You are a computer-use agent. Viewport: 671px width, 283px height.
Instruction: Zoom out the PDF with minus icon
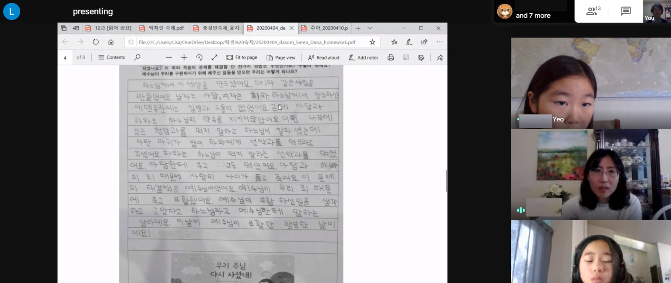[x=169, y=57]
